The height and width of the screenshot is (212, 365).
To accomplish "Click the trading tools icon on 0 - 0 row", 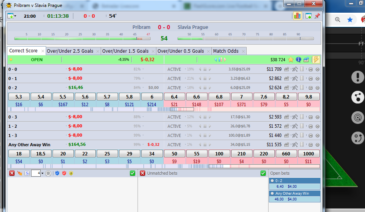I will pos(295,69).
